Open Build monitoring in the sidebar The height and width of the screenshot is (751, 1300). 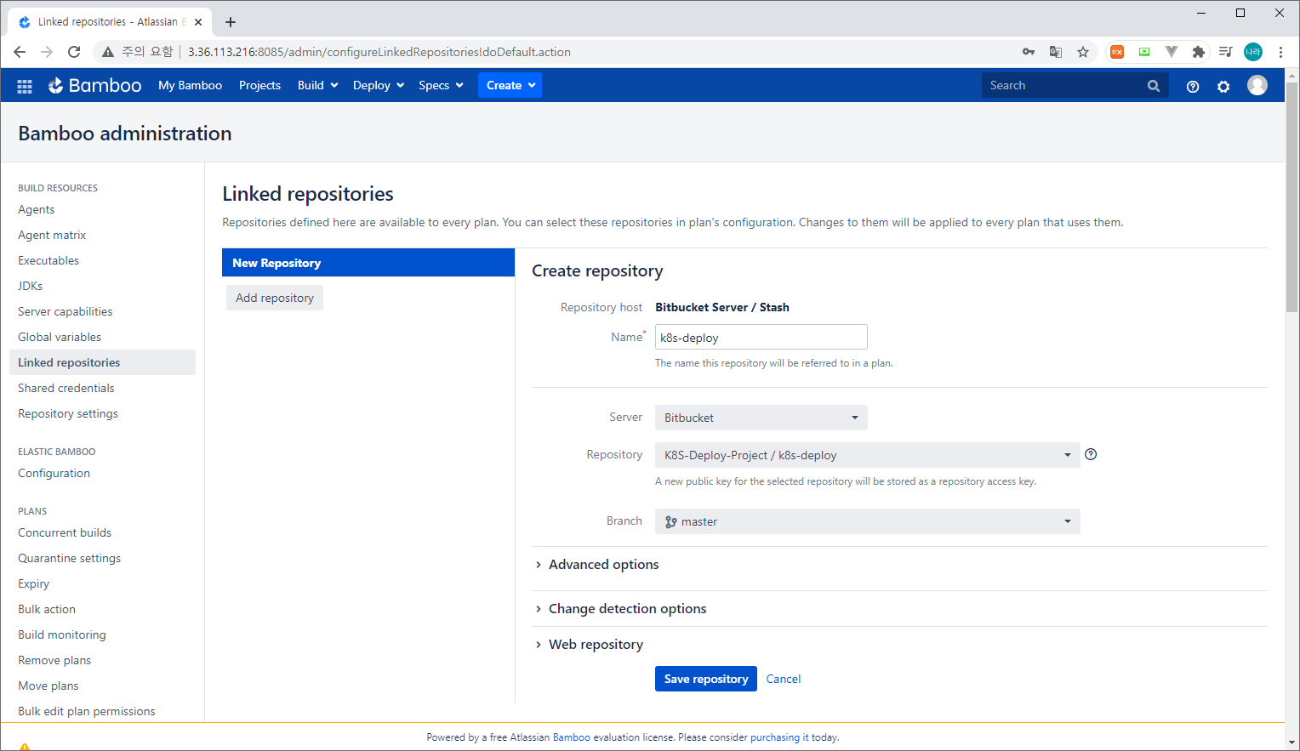tap(62, 634)
